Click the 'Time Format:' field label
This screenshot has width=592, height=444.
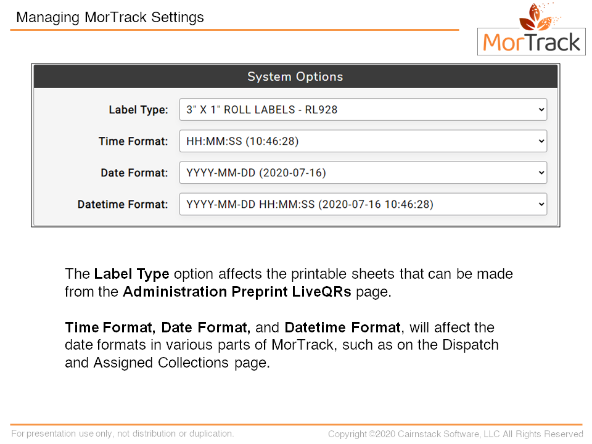(133, 141)
